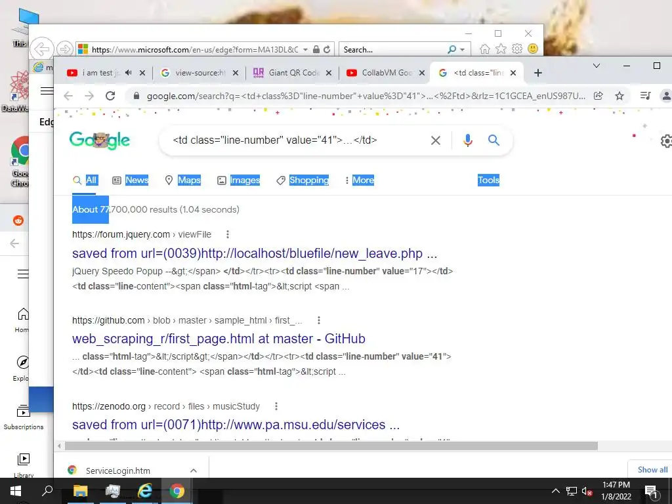Open options for forum.jquery.com result
Image resolution: width=672 pixels, height=504 pixels.
[228, 234]
